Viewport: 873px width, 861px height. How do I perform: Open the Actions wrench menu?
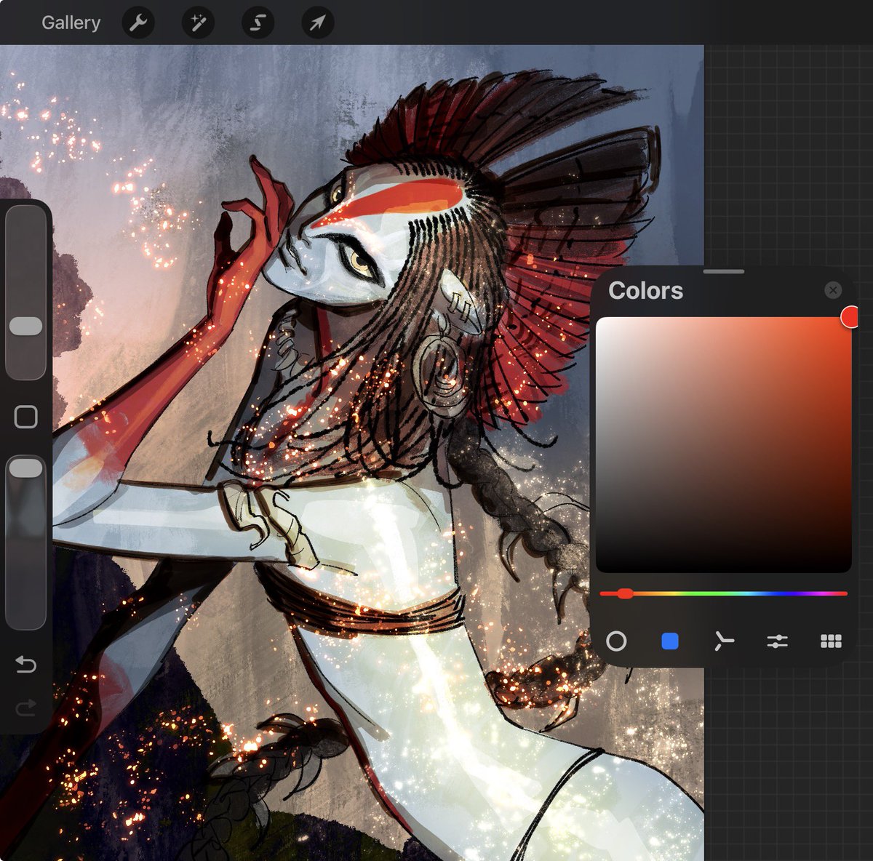(x=138, y=23)
